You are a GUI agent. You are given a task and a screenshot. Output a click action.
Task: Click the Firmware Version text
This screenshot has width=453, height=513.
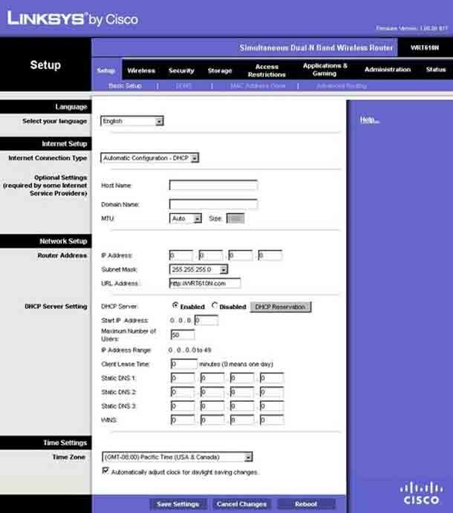(x=411, y=28)
